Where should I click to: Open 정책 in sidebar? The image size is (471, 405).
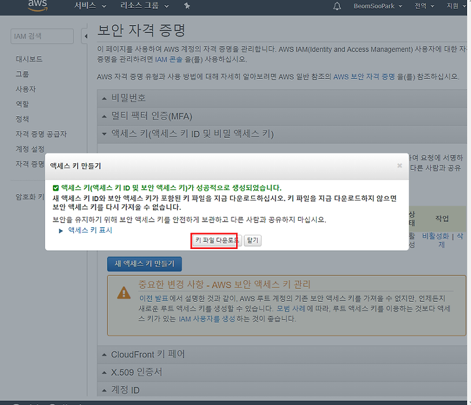point(22,119)
